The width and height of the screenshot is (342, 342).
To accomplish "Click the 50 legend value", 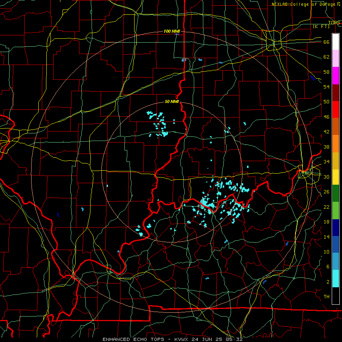I will 326,102.
